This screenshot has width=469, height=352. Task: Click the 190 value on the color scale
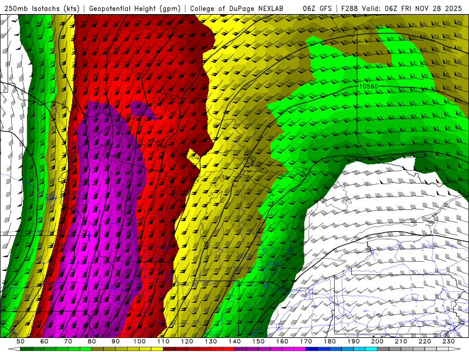tap(354, 341)
